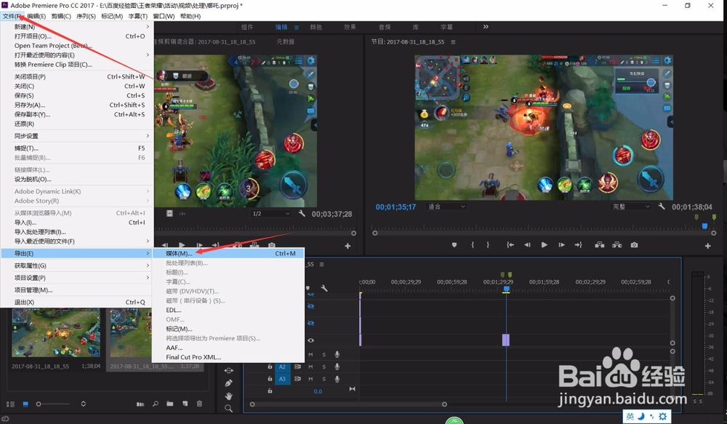Play the Program monitor sequence
Viewport: 727px width, 424px height.
pyautogui.click(x=545, y=245)
